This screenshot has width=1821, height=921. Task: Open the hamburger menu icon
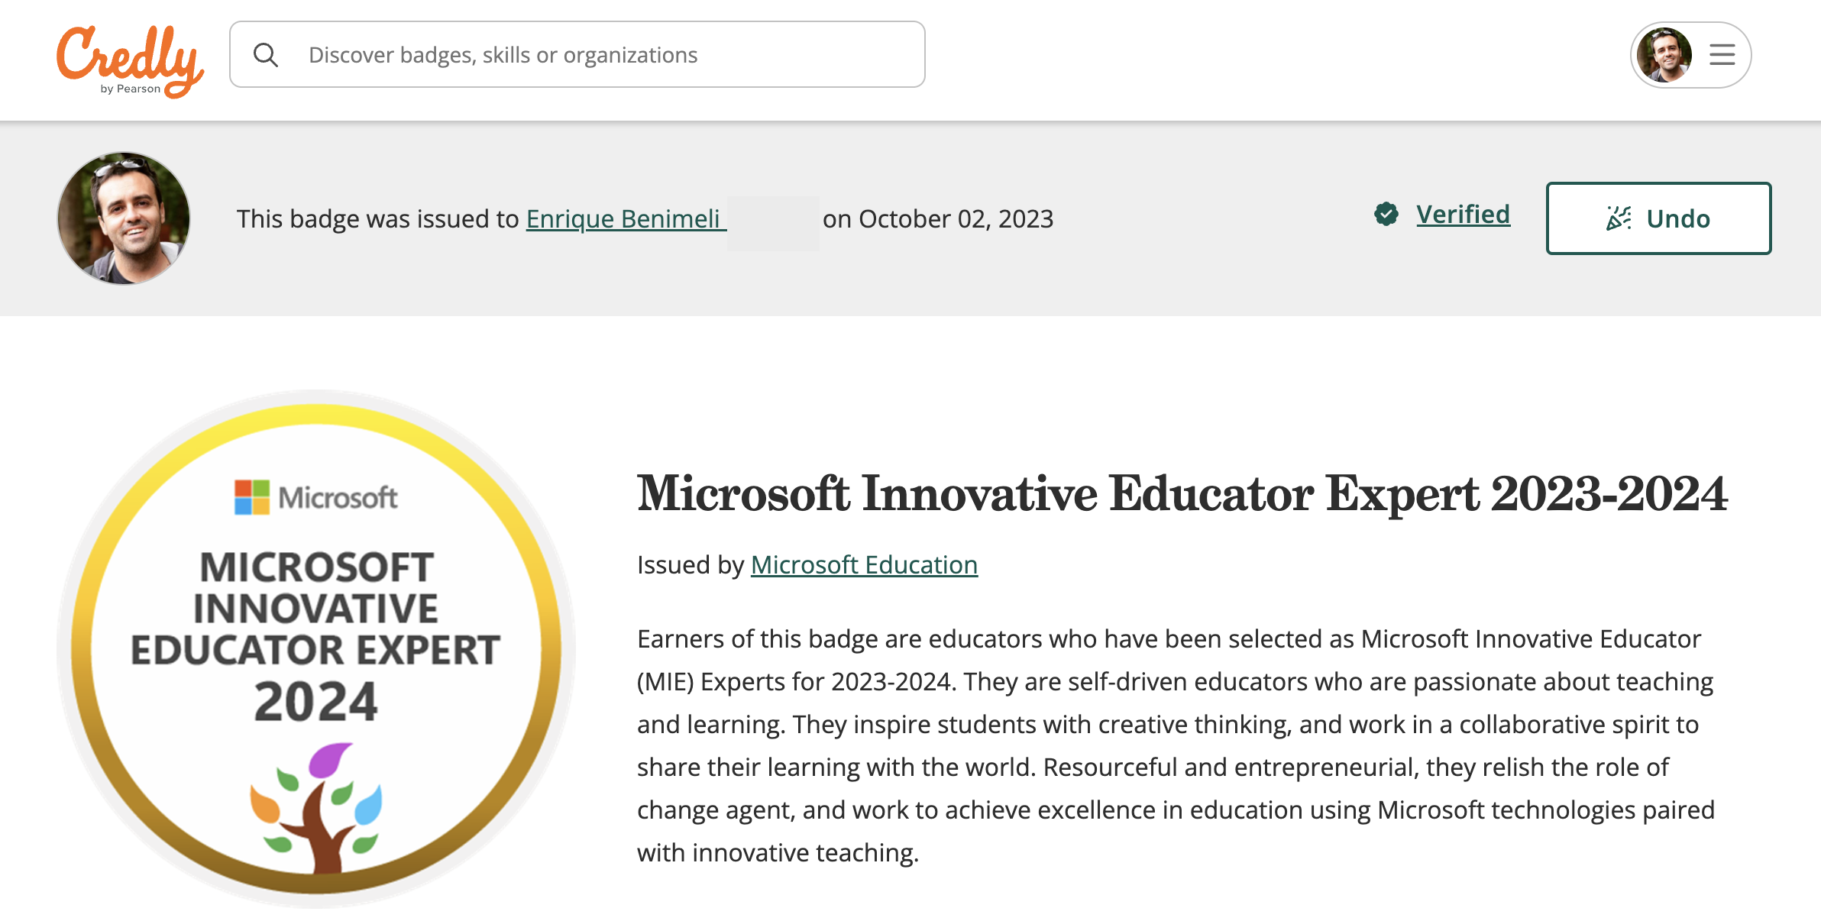pyautogui.click(x=1722, y=55)
